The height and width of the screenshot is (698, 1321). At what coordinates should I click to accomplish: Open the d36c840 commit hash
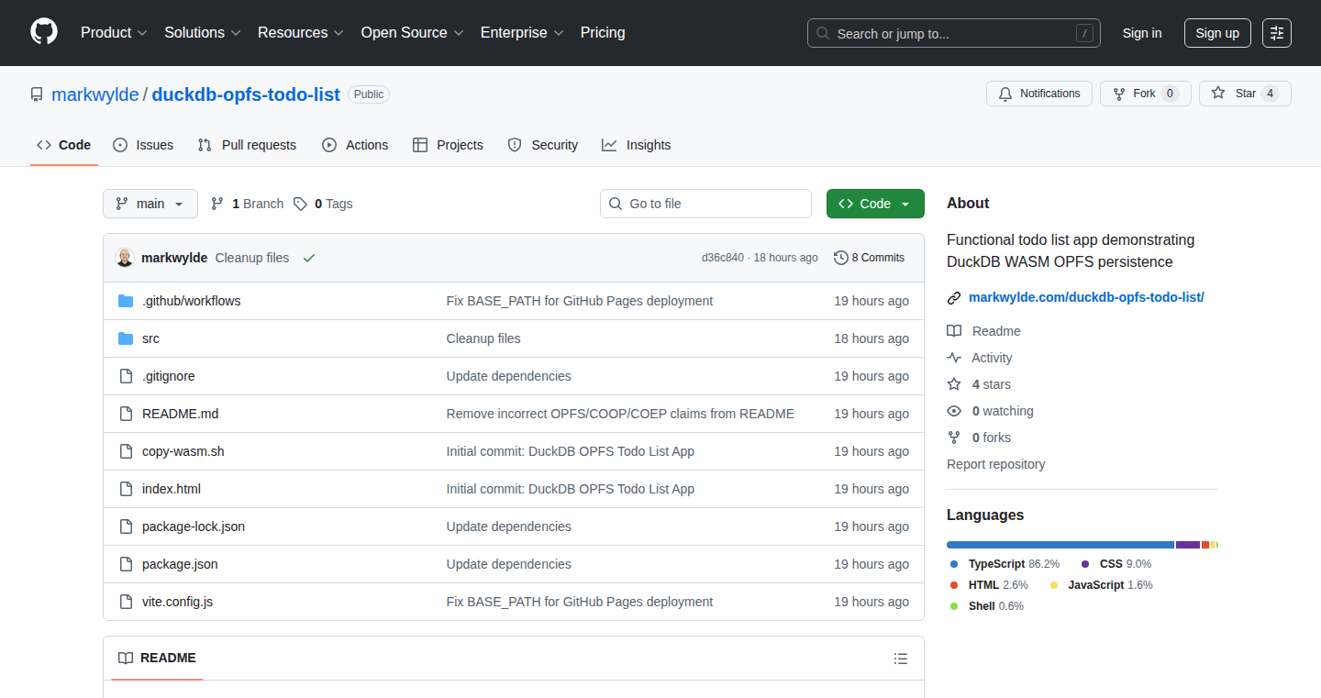[x=723, y=258]
